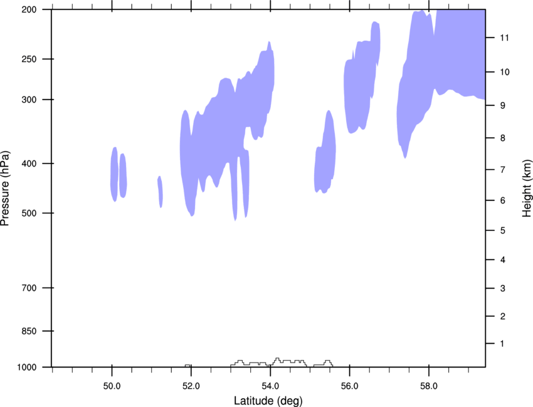Viewport: 533px width, 407px height.
Task: Click the 54.0 latitude tick label
Action: [x=270, y=386]
